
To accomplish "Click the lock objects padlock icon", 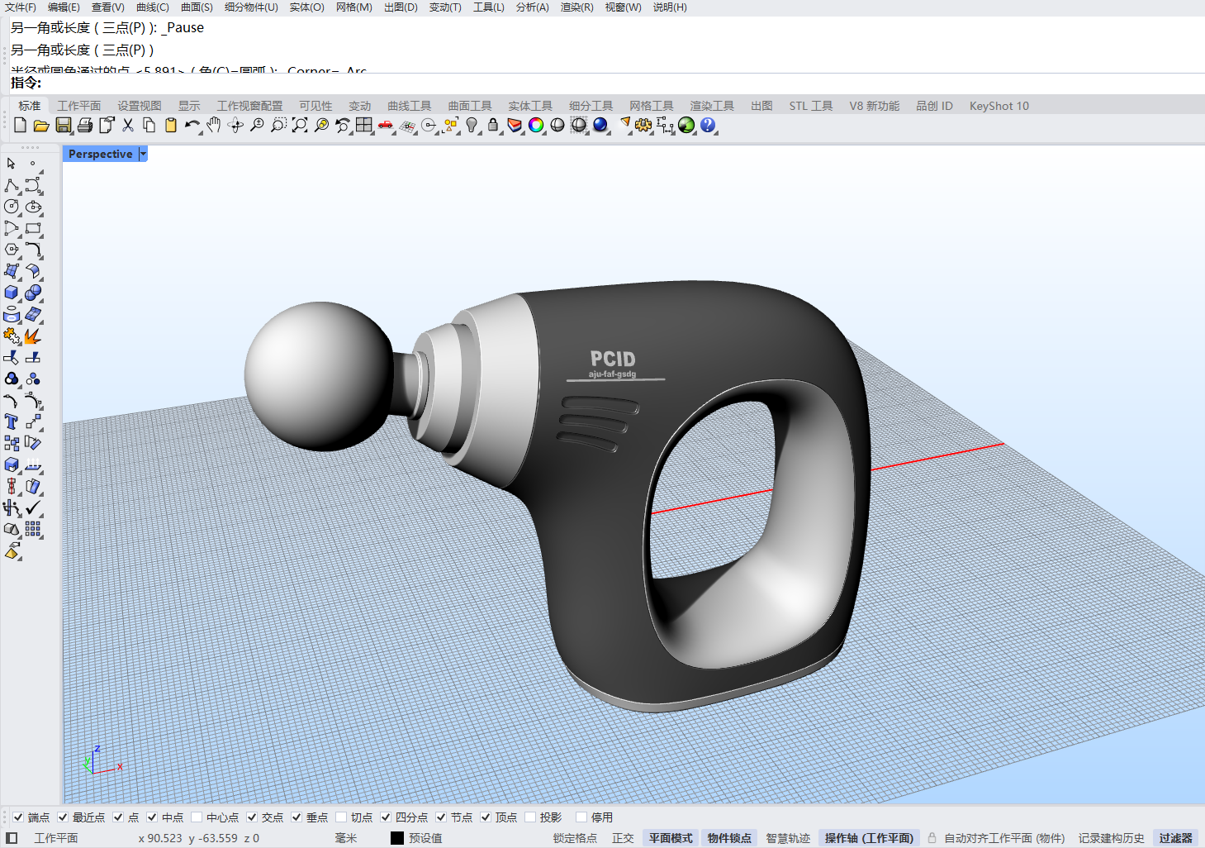I will [493, 125].
